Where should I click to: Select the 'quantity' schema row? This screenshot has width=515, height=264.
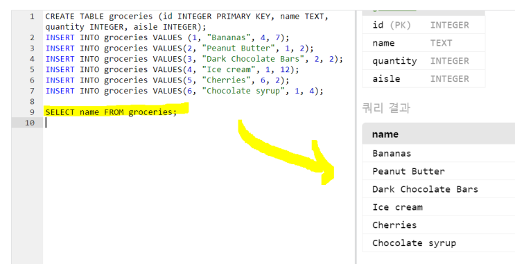tap(424, 61)
